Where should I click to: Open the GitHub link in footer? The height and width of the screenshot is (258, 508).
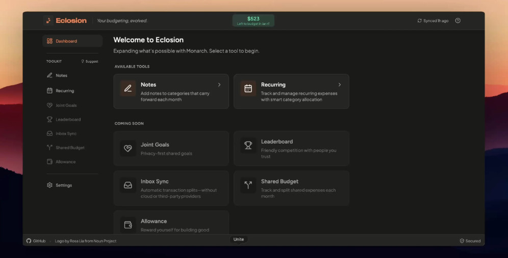(36, 241)
